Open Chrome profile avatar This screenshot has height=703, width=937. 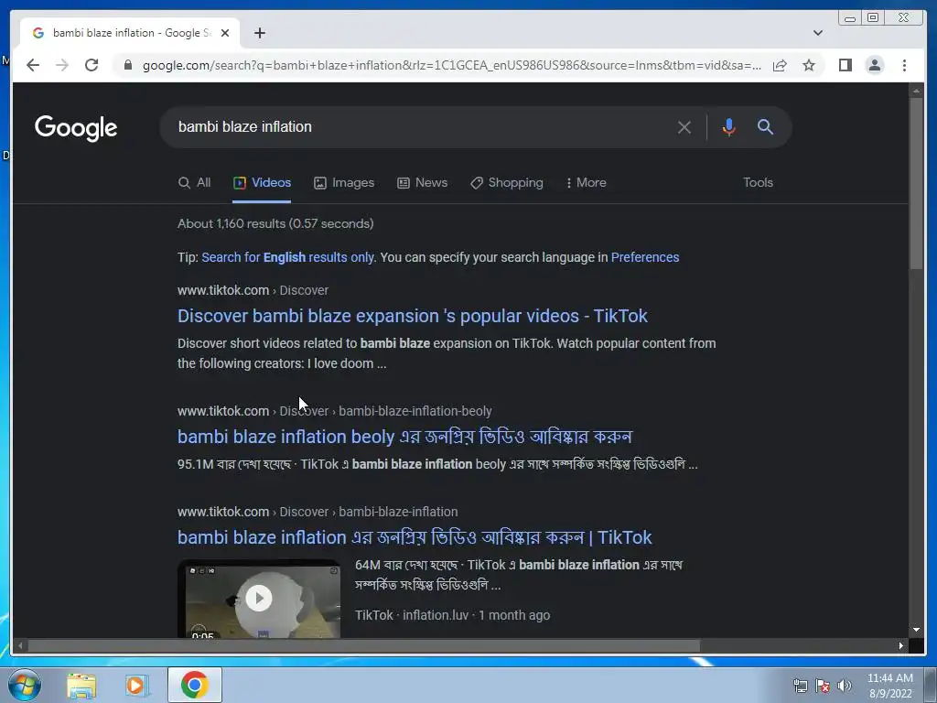tap(875, 65)
